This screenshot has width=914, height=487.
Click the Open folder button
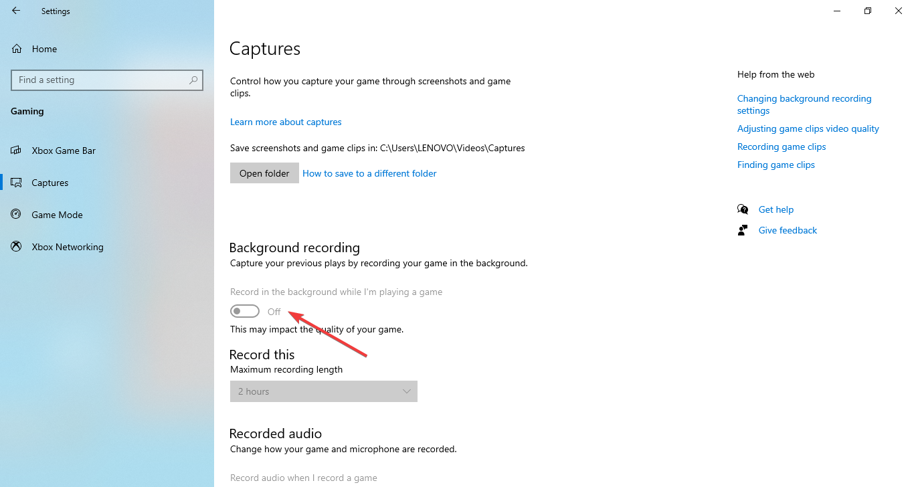click(x=264, y=173)
